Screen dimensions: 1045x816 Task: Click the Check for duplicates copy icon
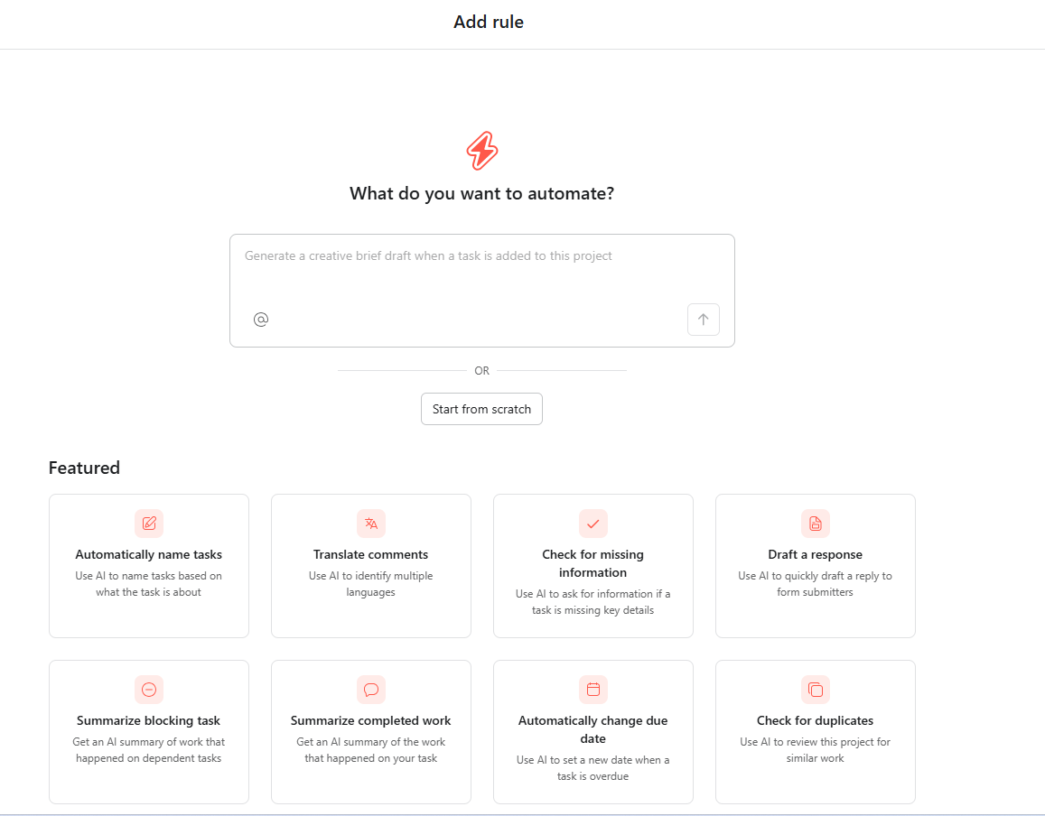pyautogui.click(x=815, y=690)
